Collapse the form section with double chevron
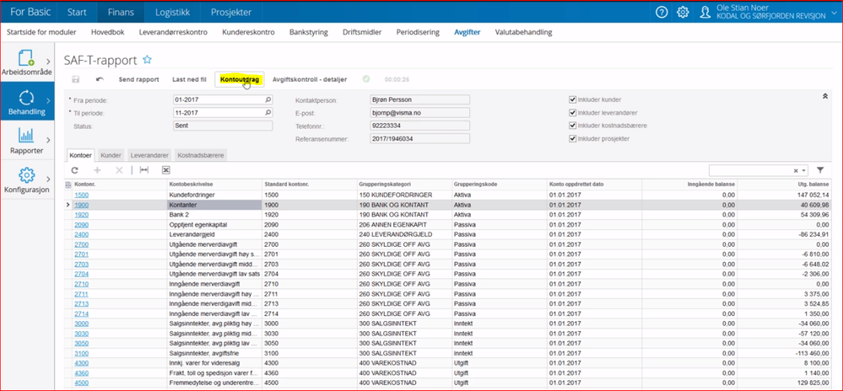 [824, 97]
